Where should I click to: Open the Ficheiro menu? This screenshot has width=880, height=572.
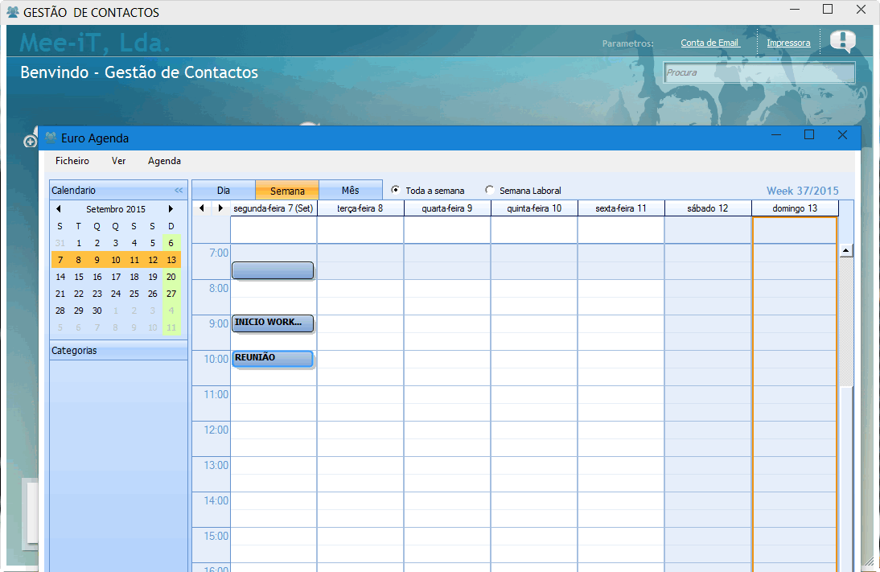72,161
